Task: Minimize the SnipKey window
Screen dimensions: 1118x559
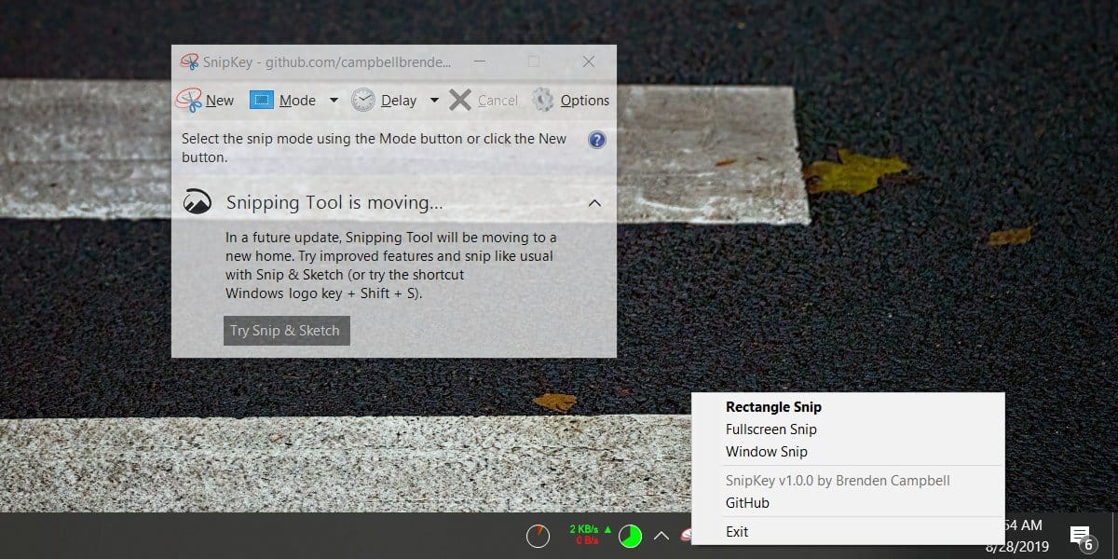Action: pyautogui.click(x=478, y=62)
